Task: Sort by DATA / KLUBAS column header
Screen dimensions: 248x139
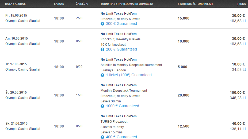Action: point(15,4)
